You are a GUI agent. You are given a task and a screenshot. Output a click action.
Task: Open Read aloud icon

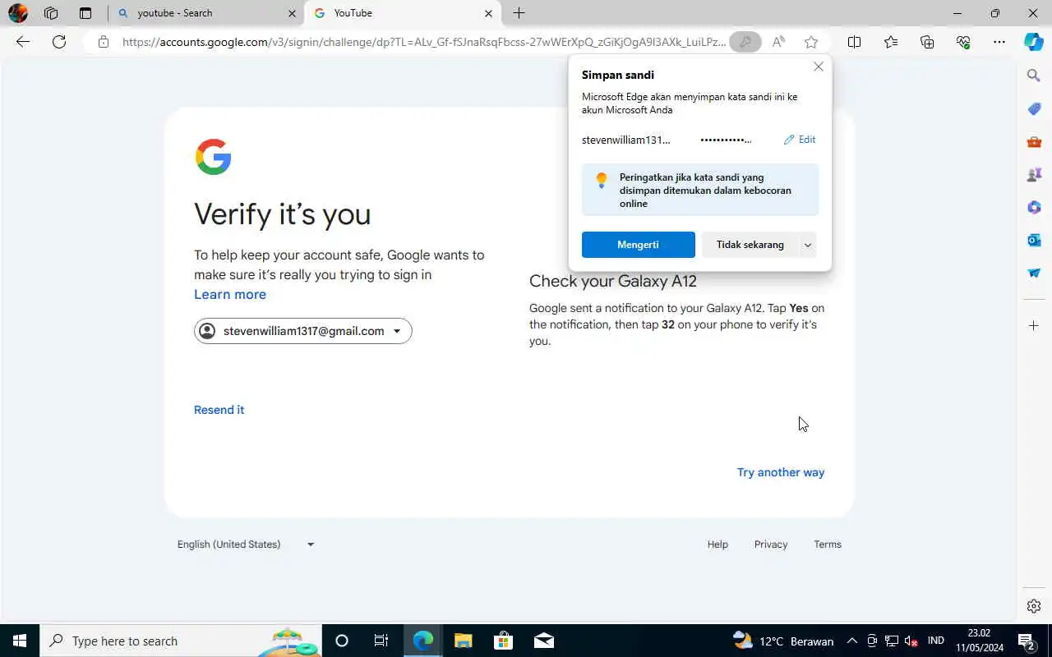(778, 42)
